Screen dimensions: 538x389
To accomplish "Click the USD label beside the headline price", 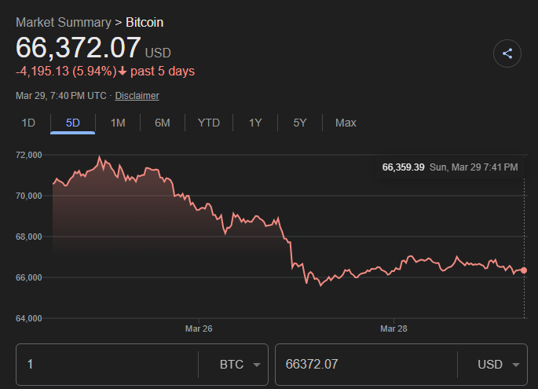I will tap(158, 53).
